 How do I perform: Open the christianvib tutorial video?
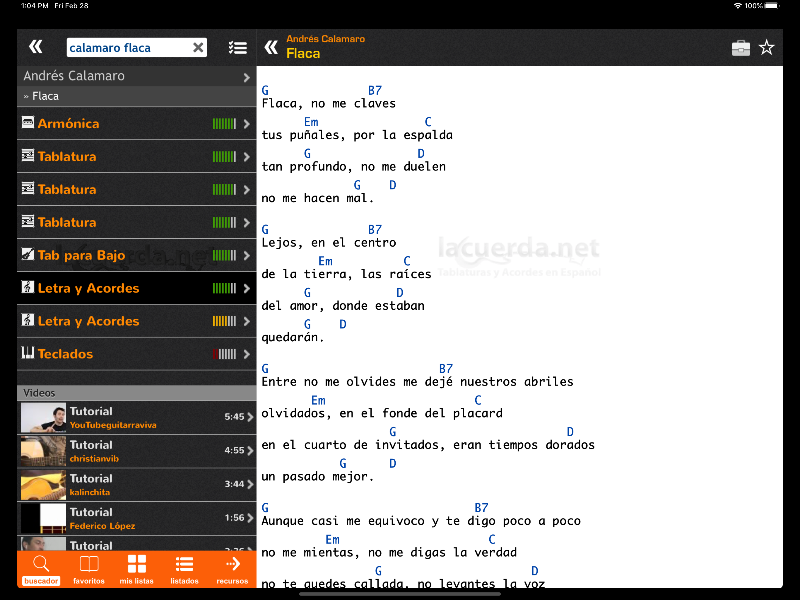[x=137, y=451]
